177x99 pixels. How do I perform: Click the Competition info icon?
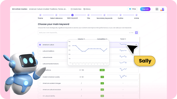click(107, 39)
